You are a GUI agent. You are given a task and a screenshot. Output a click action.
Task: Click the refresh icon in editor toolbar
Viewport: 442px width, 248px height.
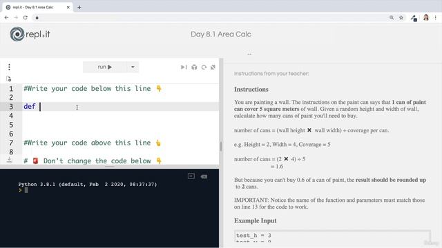pos(204,68)
